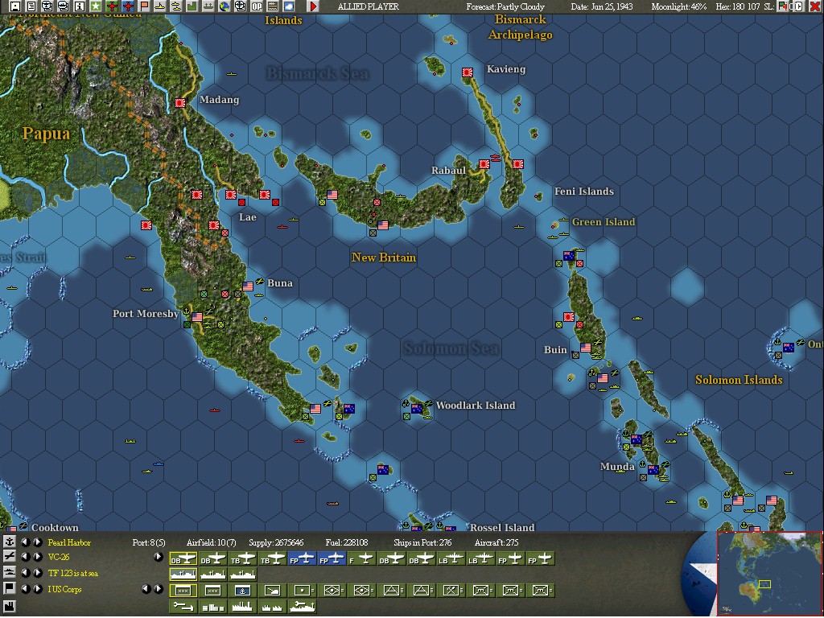
Task: Select the Australian flag on Woodlark Island
Action: (x=417, y=408)
